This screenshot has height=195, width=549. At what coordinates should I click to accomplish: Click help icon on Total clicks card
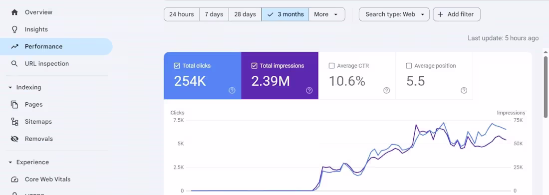[x=232, y=90]
